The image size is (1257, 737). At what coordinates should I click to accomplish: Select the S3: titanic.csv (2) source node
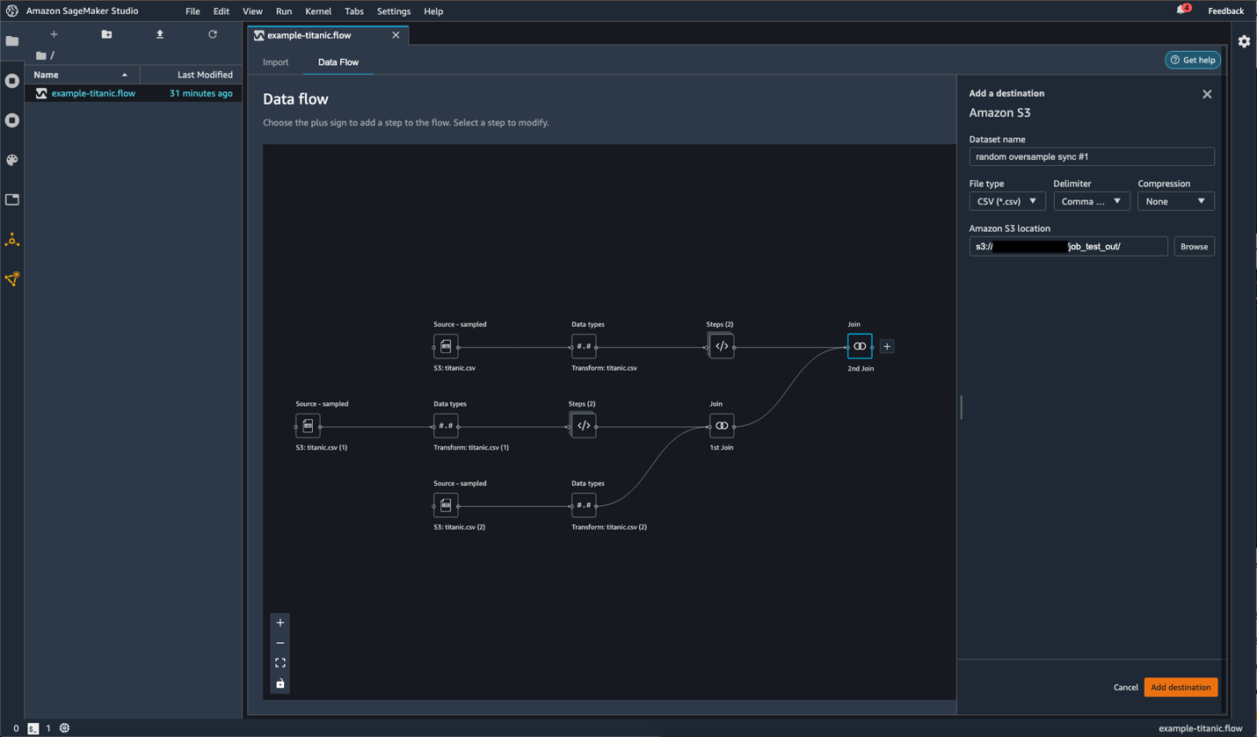(446, 505)
